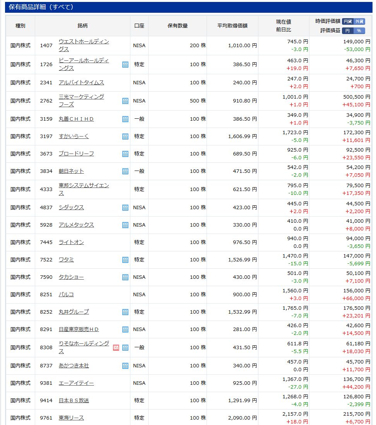
Task: Open calendar icon for シダックス row
Action: pos(125,207)
